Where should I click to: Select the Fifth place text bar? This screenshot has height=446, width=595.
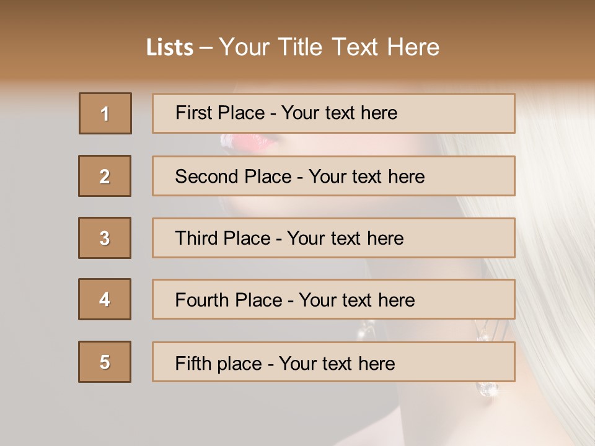(333, 362)
